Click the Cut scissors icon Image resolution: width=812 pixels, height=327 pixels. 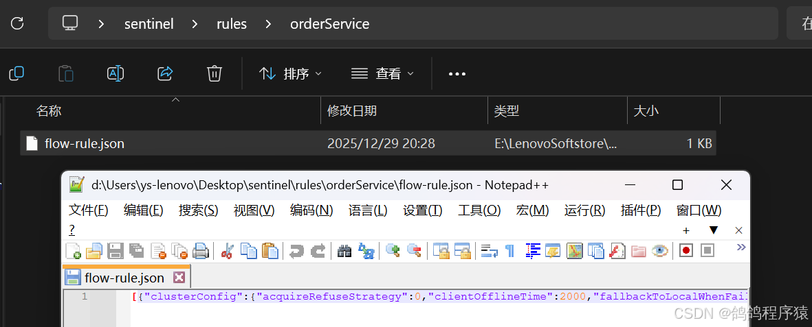coord(228,251)
